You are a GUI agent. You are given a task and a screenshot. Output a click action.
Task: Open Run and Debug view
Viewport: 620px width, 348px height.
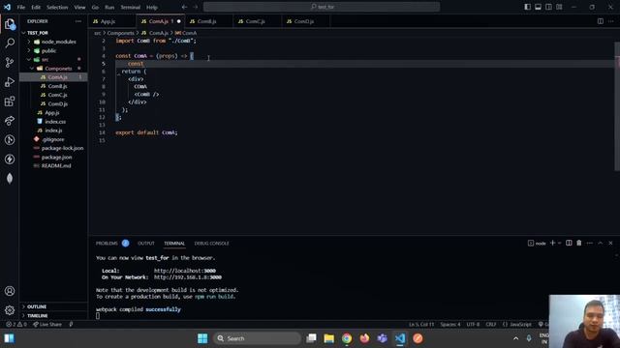point(10,81)
